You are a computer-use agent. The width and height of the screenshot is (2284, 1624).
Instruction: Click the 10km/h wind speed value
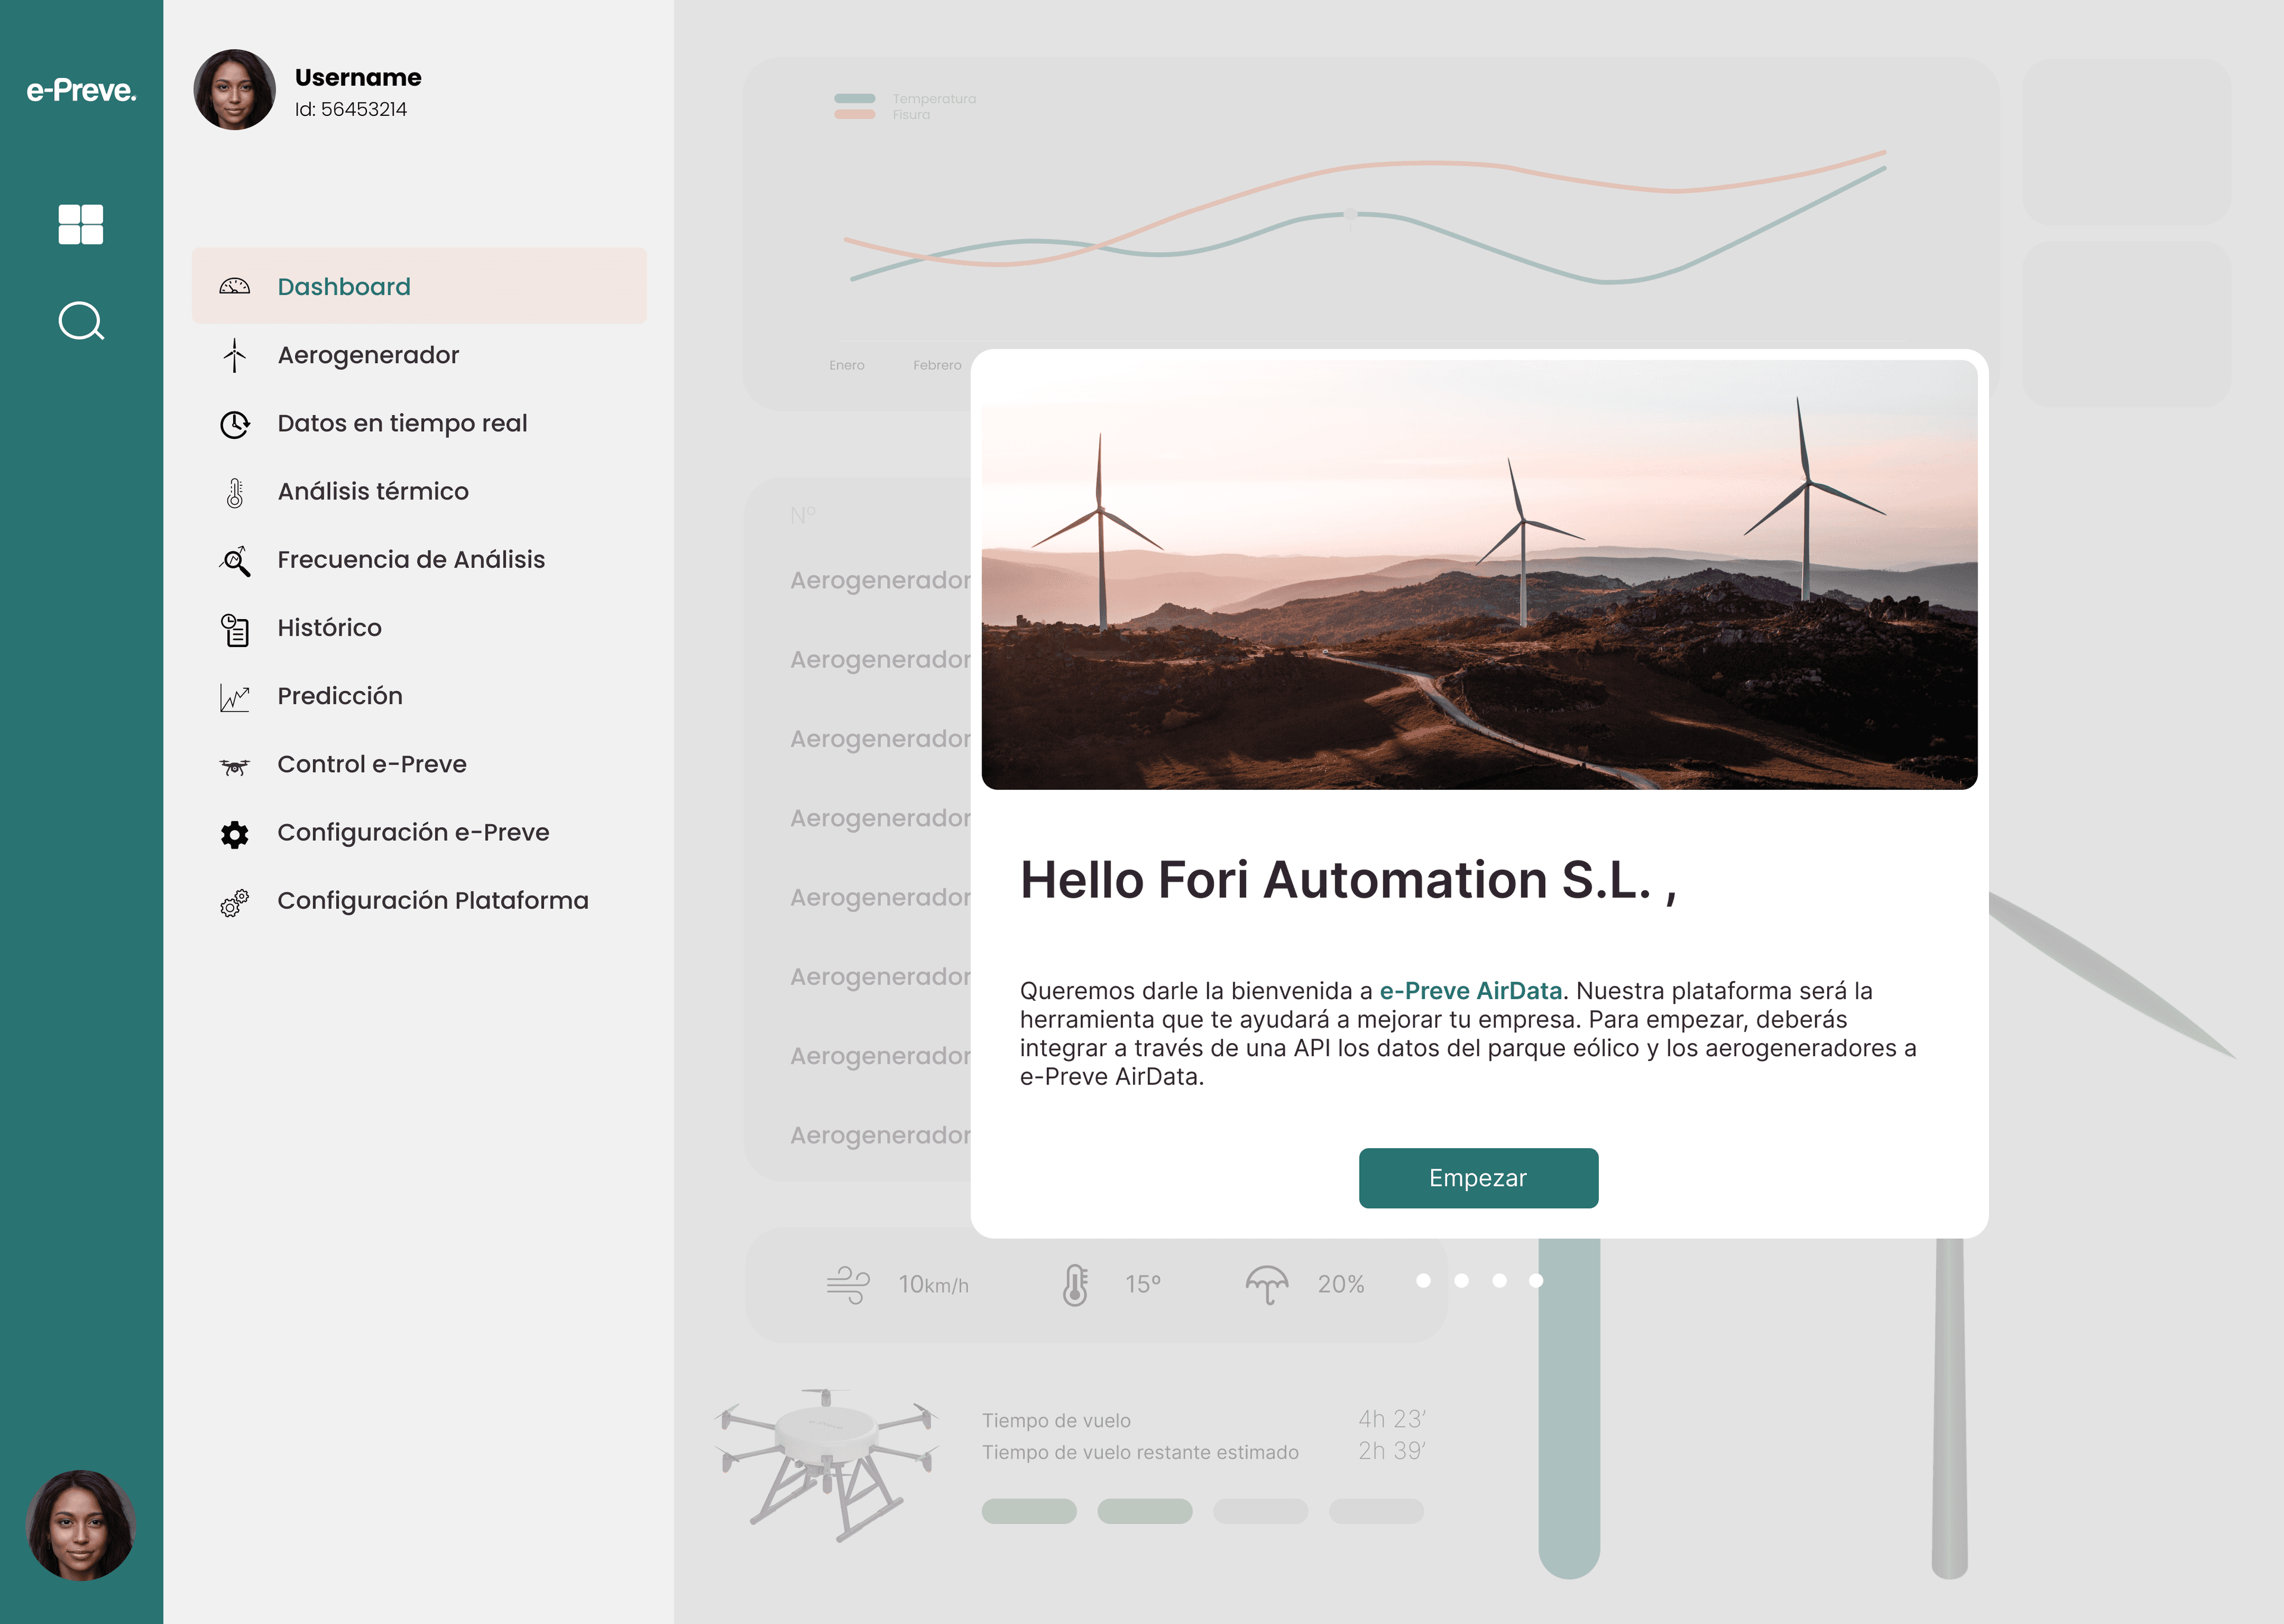934,1284
